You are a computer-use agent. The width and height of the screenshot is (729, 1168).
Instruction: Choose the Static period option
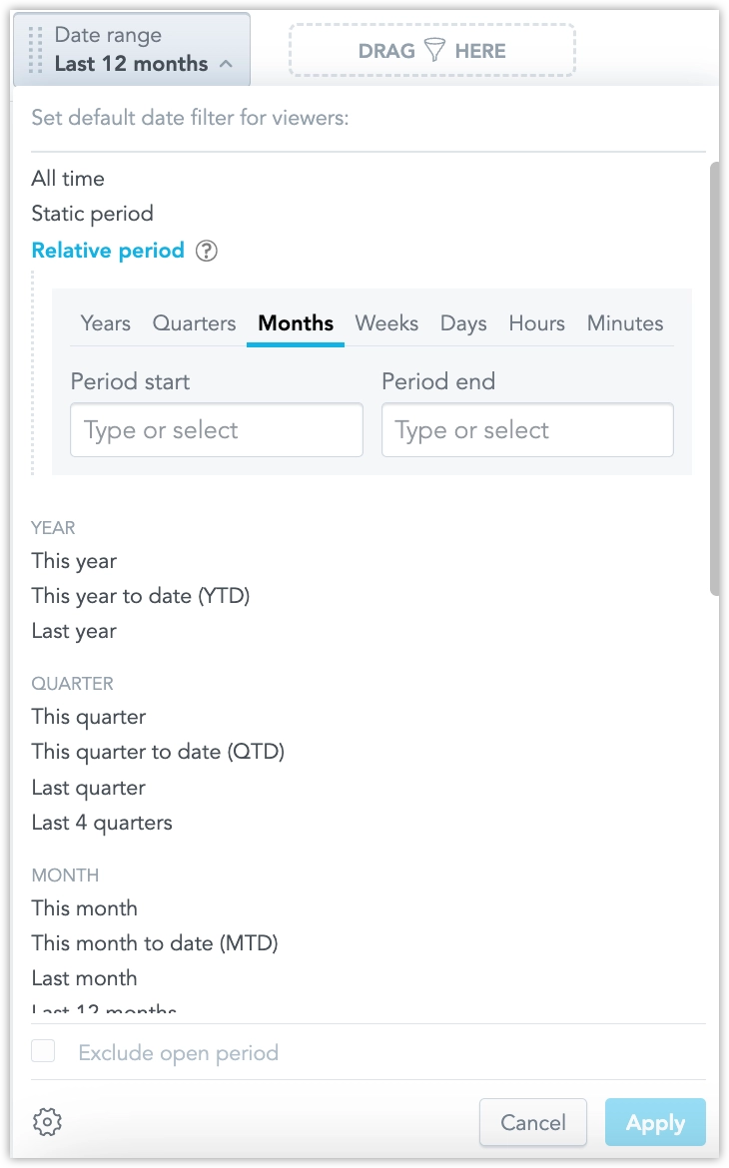(x=92, y=214)
